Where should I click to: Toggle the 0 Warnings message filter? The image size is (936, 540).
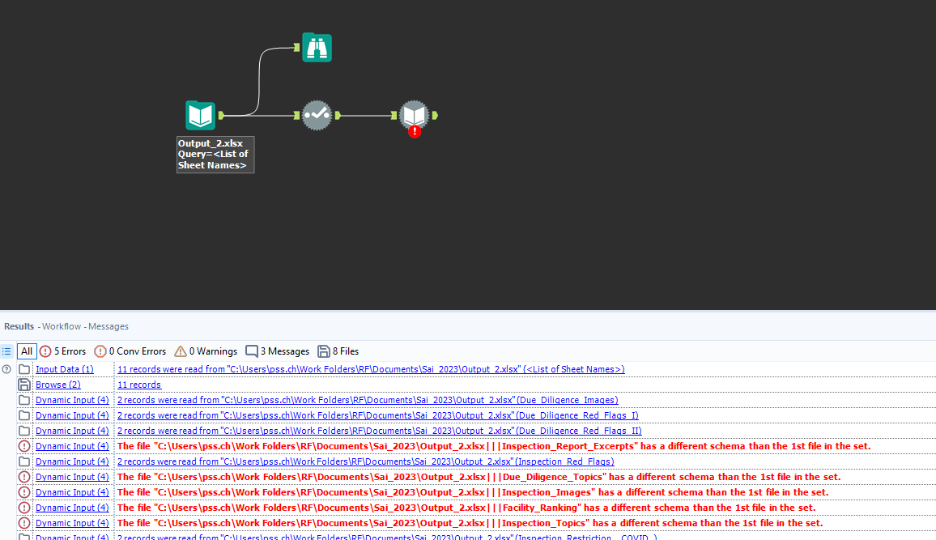[206, 351]
